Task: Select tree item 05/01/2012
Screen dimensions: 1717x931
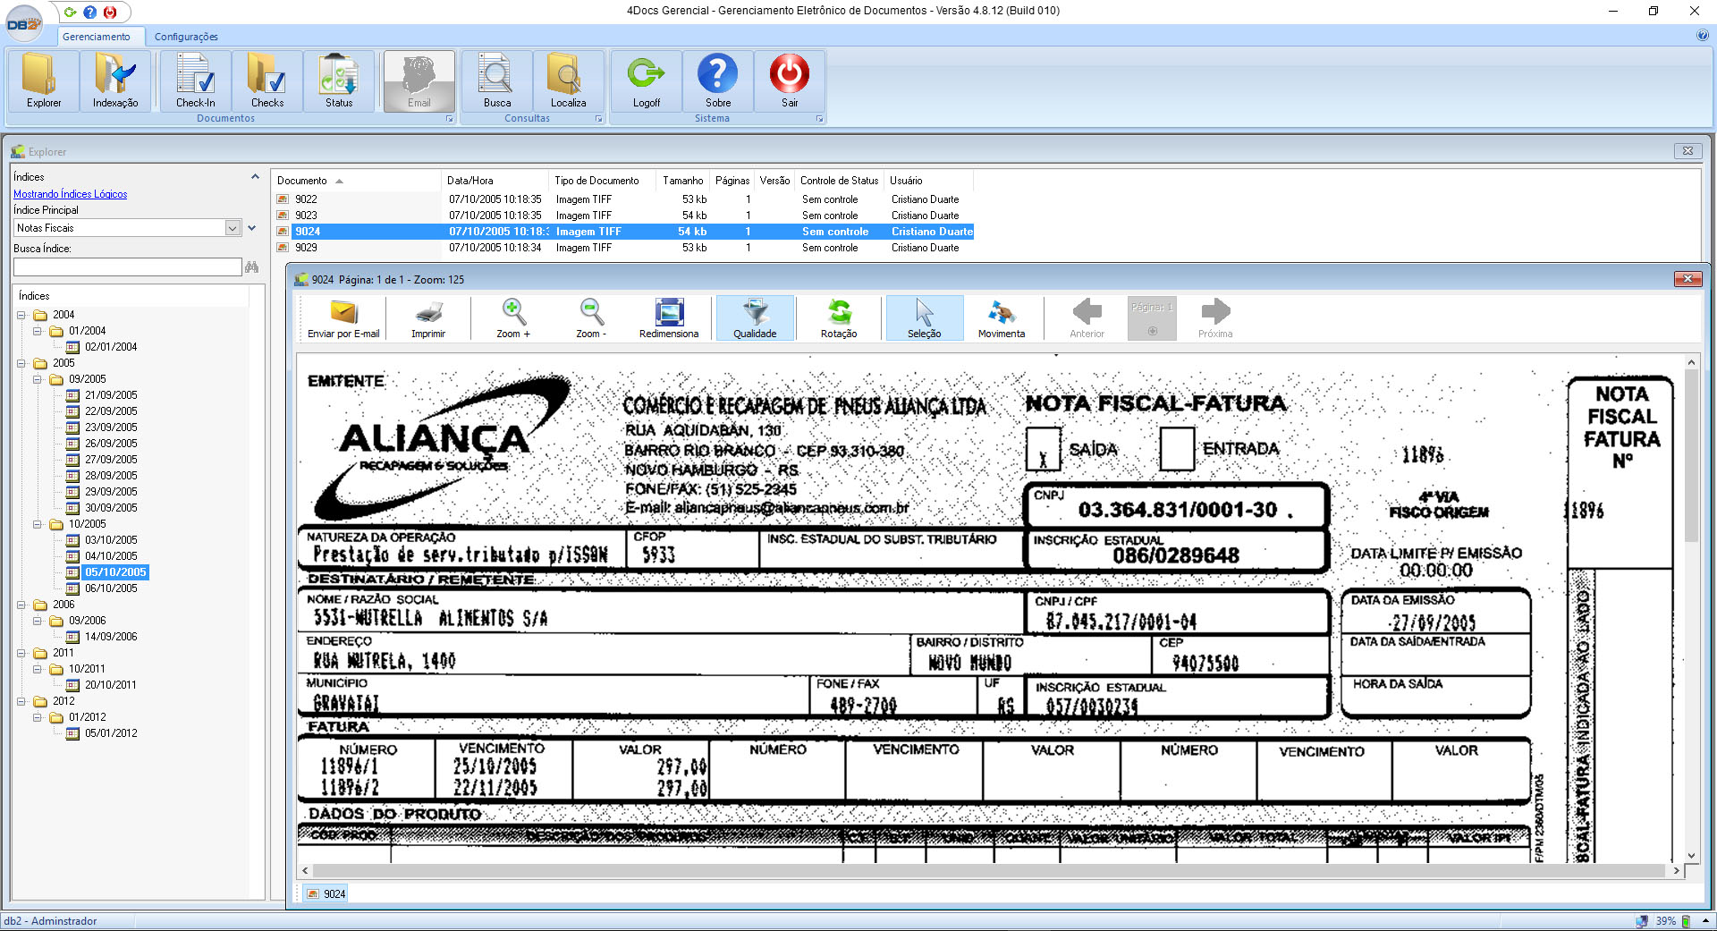Action: [x=111, y=733]
